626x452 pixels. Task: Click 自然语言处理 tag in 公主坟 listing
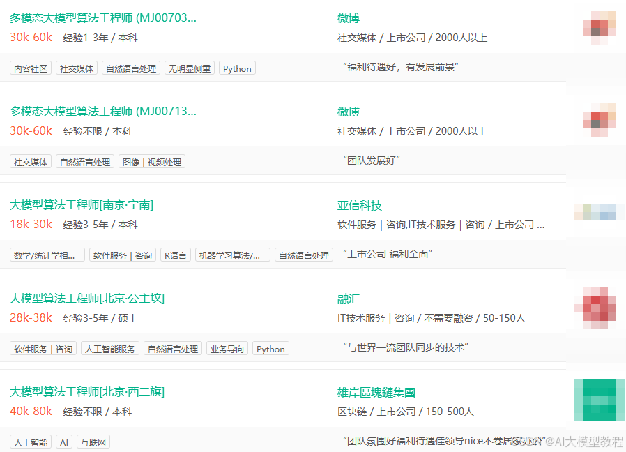(173, 349)
